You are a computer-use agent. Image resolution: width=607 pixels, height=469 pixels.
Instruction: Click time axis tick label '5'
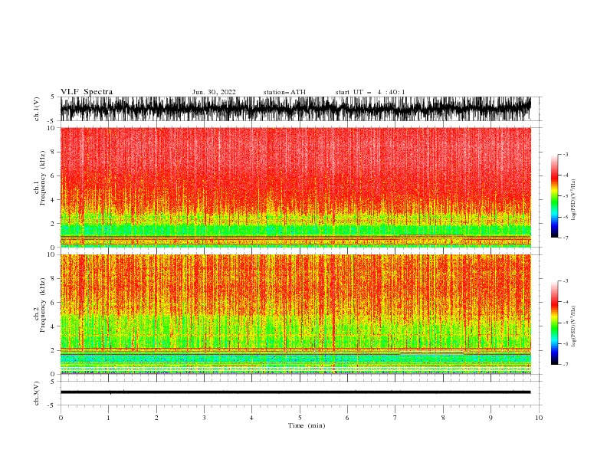(x=300, y=418)
